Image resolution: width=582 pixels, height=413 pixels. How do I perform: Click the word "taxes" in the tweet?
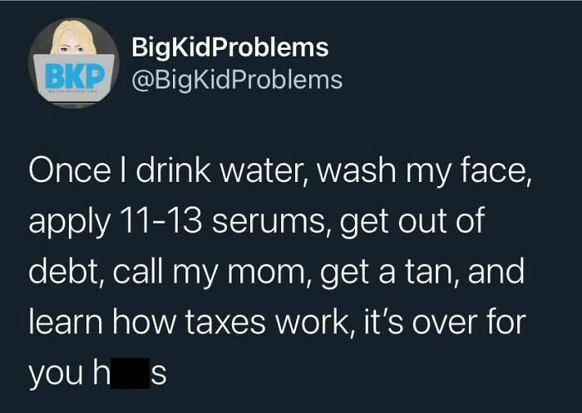[225, 322]
